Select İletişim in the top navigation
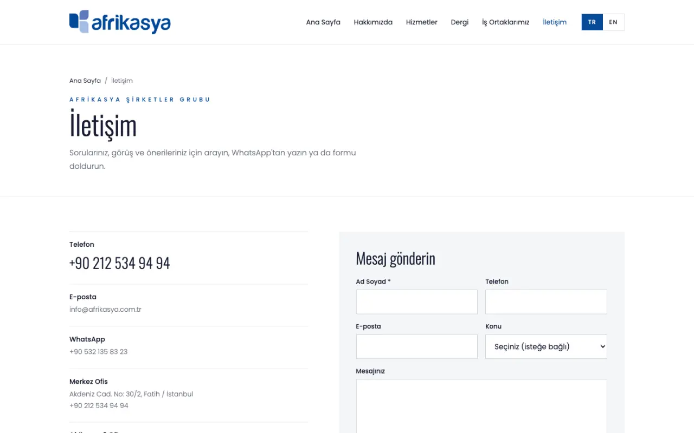Screen dimensions: 694x433 pos(555,22)
